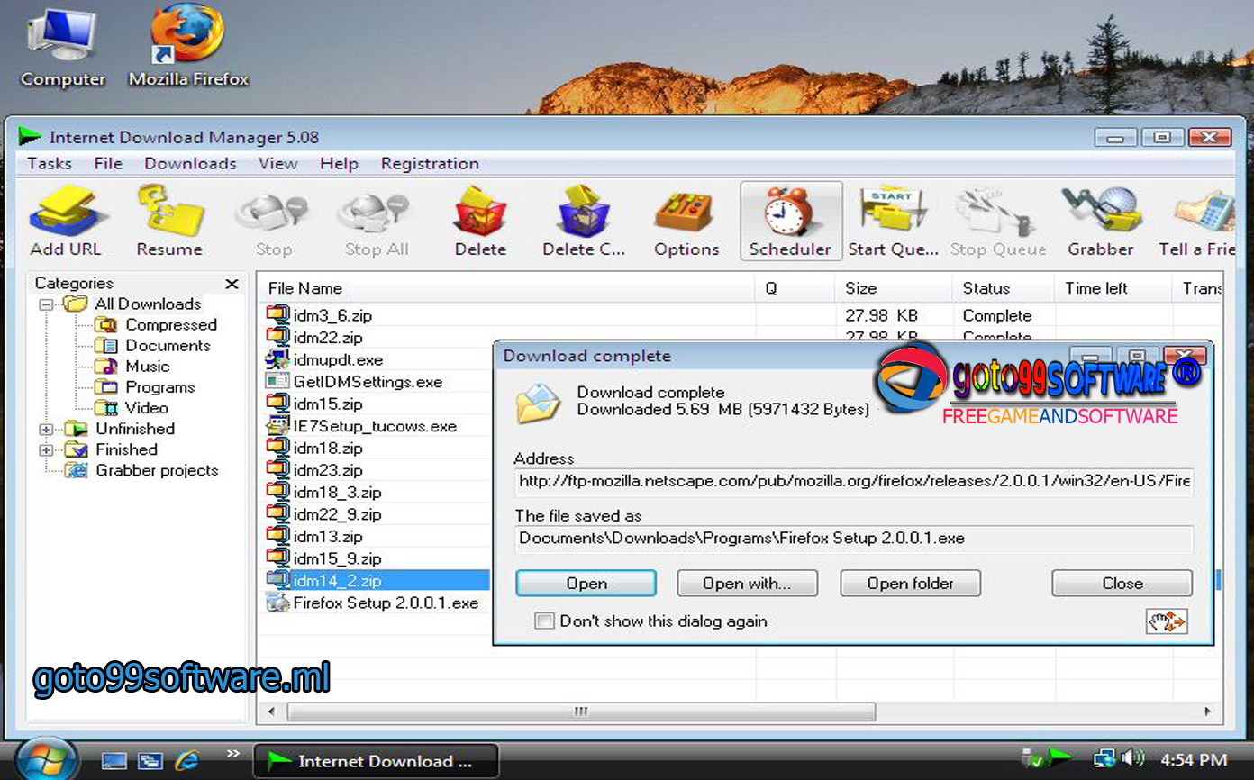Viewport: 1254px width, 780px height.
Task: Click the Internet Explorer quick launch icon
Action: pyautogui.click(x=186, y=761)
